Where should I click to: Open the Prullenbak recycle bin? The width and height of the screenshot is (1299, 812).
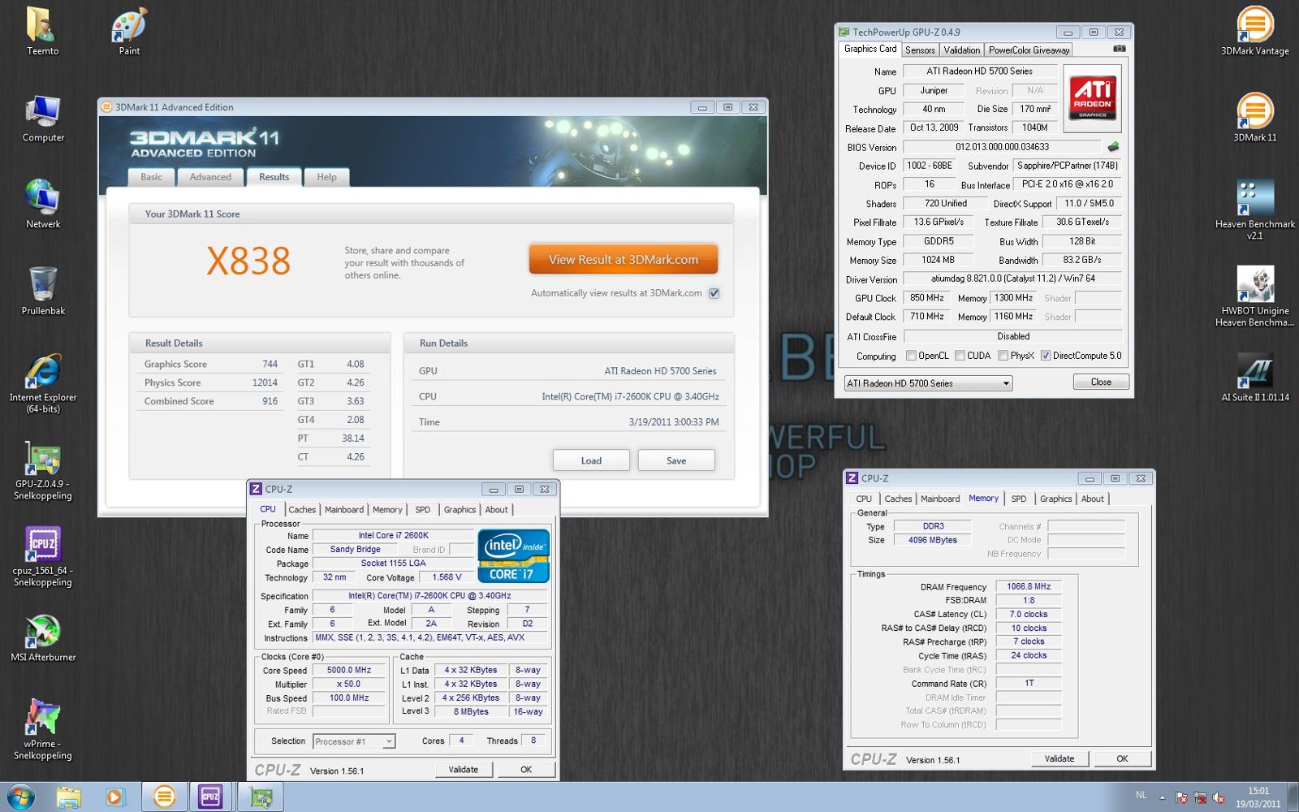43,292
